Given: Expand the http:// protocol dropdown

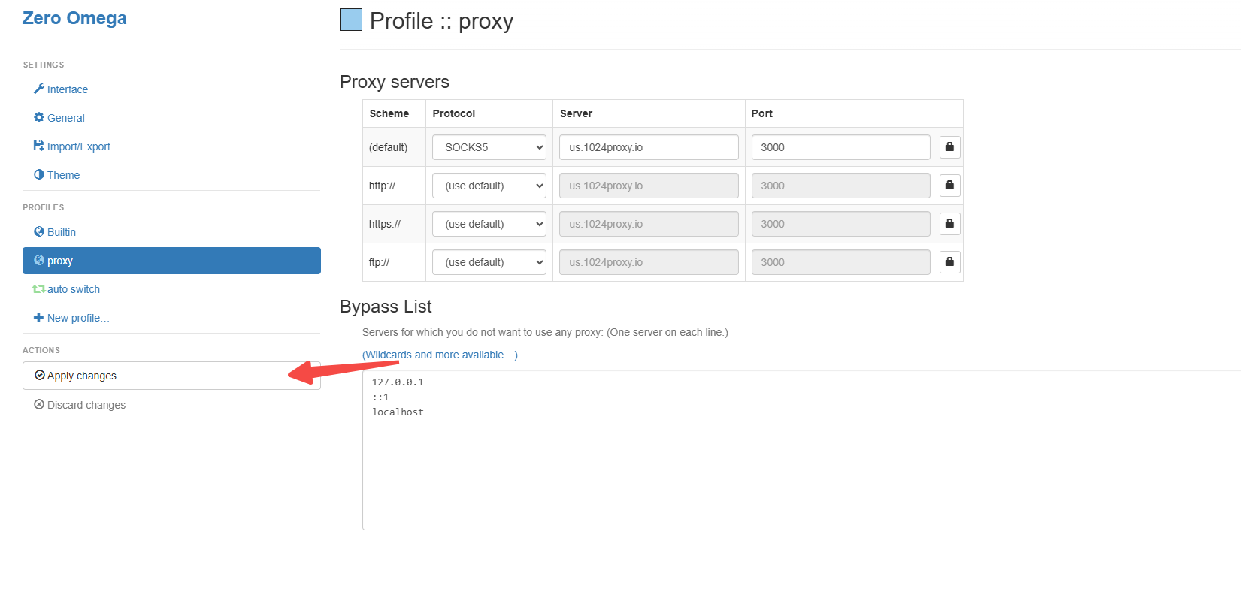Looking at the screenshot, I should pos(489,186).
